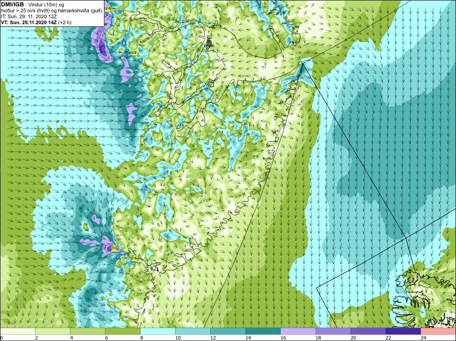Click the legend scale number 14
The height and width of the screenshot is (341, 456).
(248, 338)
